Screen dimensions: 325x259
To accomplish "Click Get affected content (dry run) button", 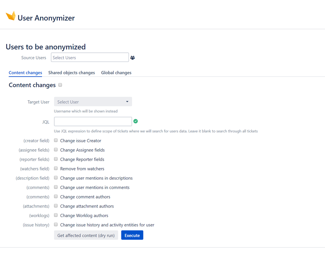I will (86, 235).
